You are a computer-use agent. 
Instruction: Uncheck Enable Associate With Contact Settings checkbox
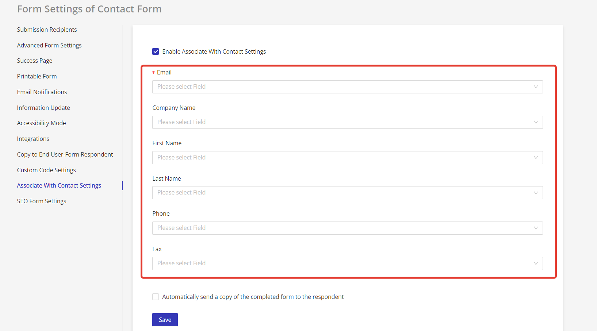point(156,51)
